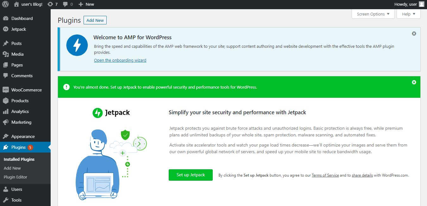
Task: Click the user avatar next to Howdy
Action: click(421, 4)
